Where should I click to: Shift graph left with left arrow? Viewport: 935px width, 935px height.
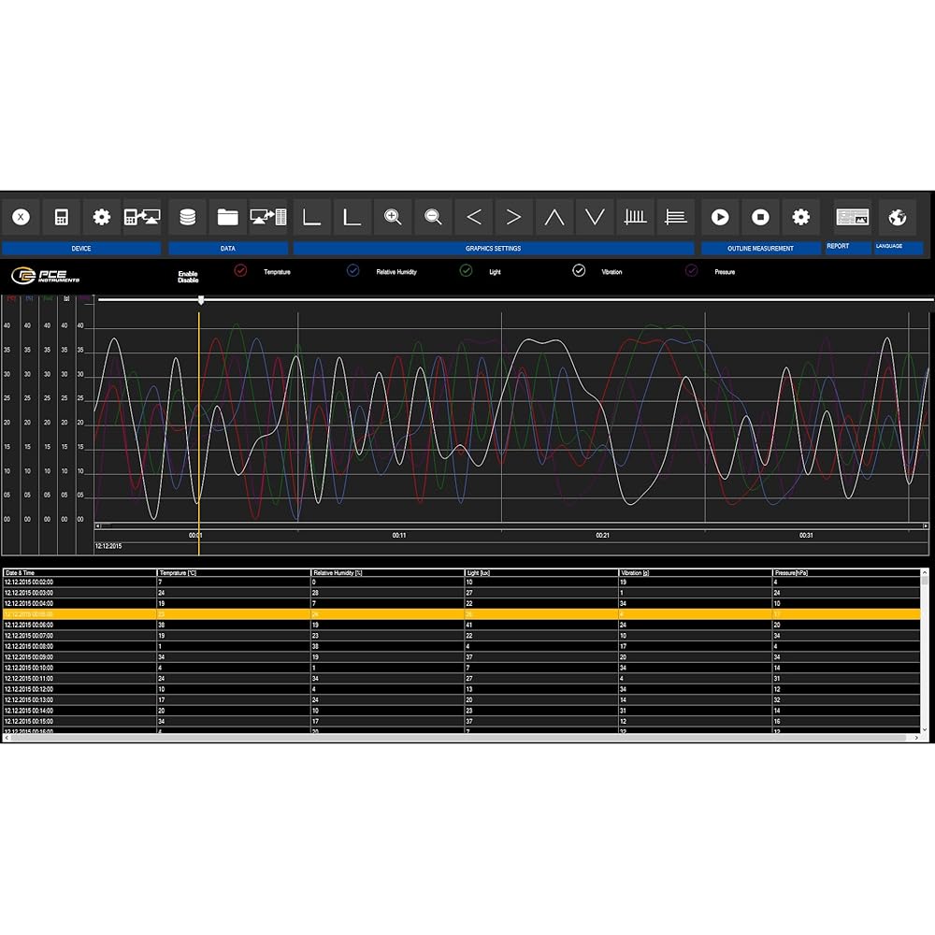pos(474,217)
